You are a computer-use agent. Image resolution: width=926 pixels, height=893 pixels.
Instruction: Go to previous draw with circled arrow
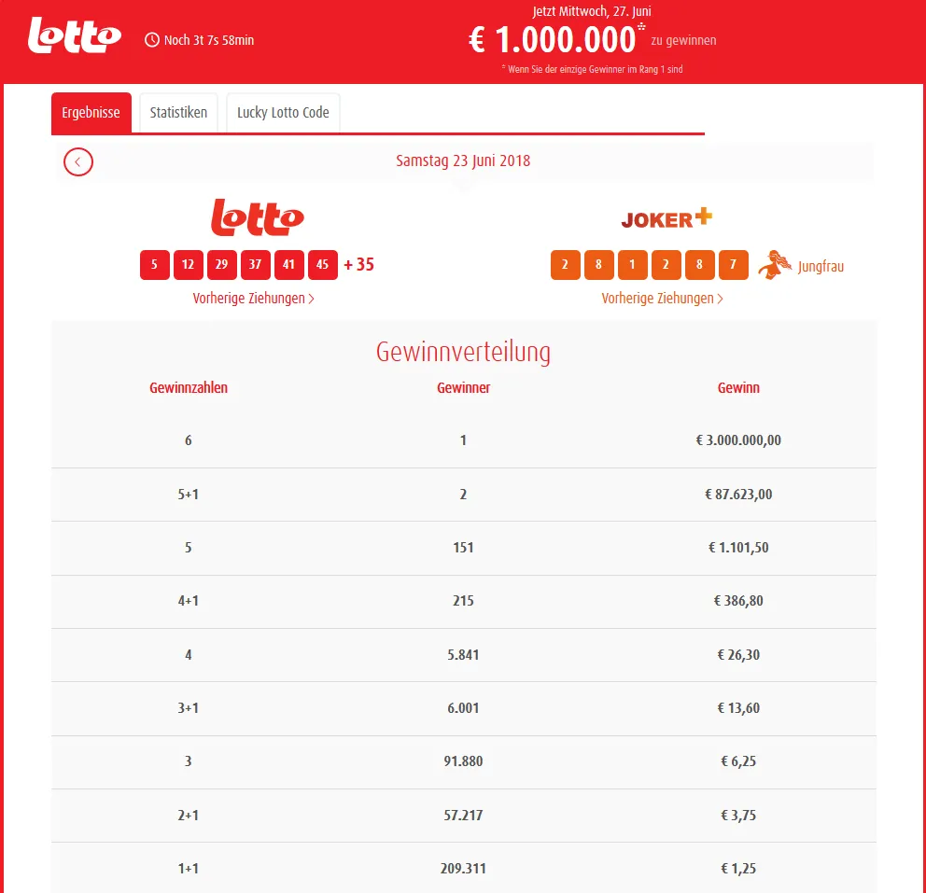(78, 161)
